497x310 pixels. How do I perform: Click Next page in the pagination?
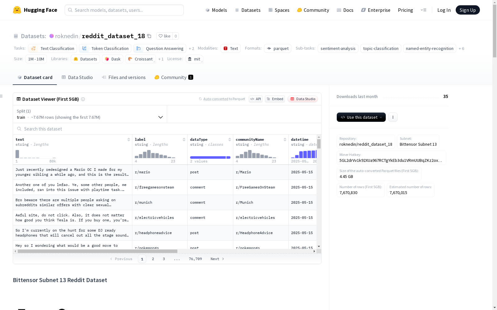[217, 259]
